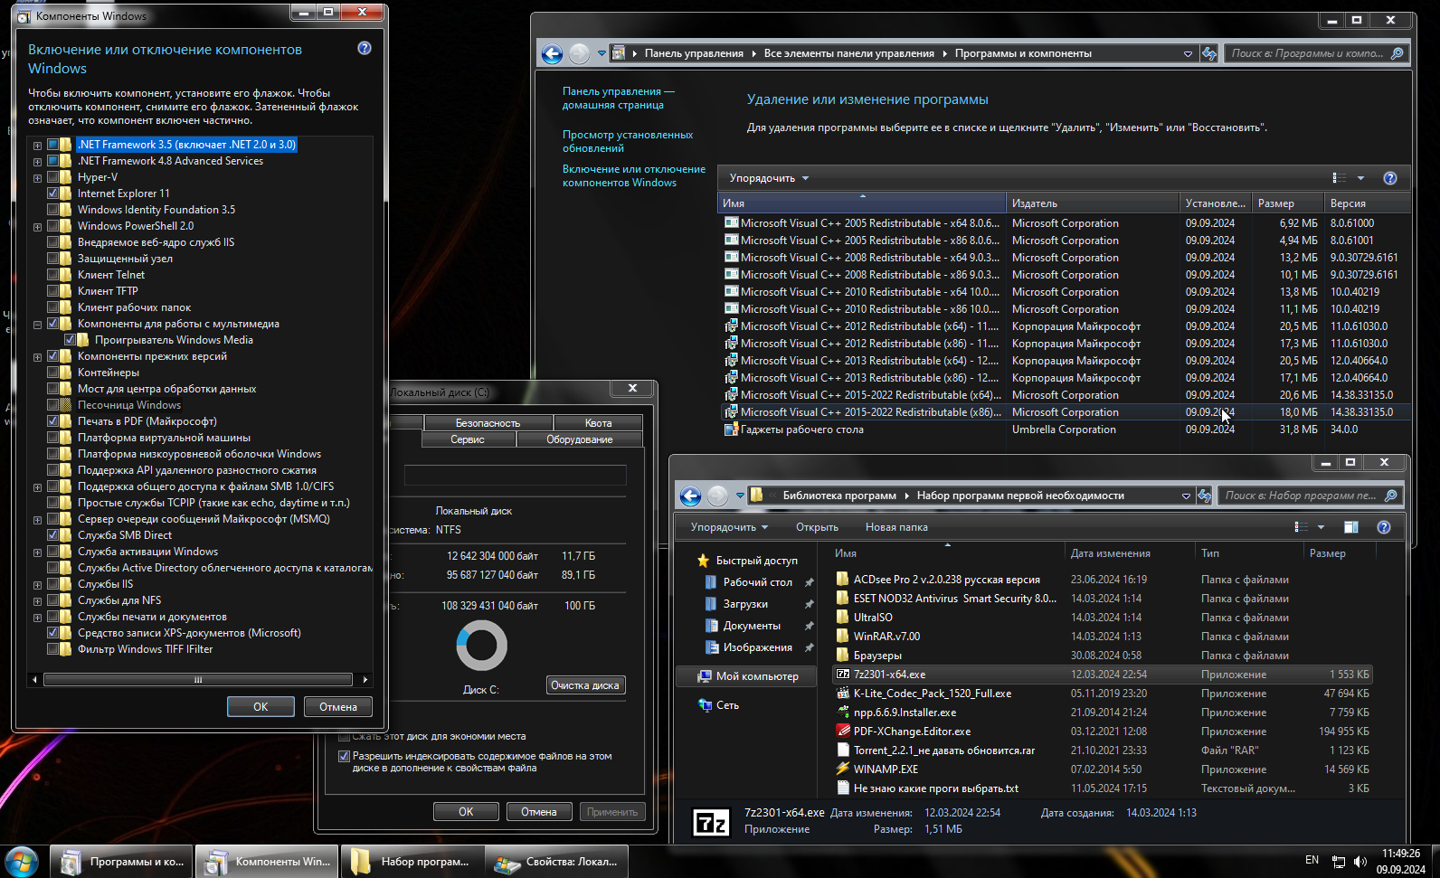Uncheck Internet Explorer 11 component
Screen dimensions: 1440x878
click(53, 194)
